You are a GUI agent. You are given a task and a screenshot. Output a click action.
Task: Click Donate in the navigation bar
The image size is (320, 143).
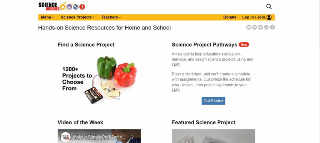[230, 17]
